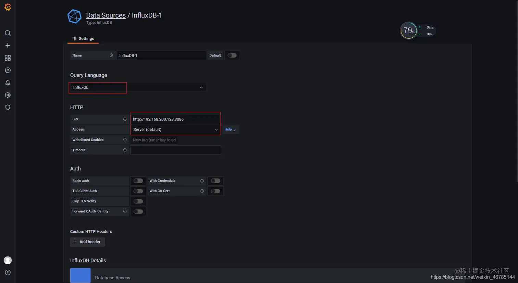The width and height of the screenshot is (518, 283).
Task: Open the user profile avatar
Action: point(8,260)
